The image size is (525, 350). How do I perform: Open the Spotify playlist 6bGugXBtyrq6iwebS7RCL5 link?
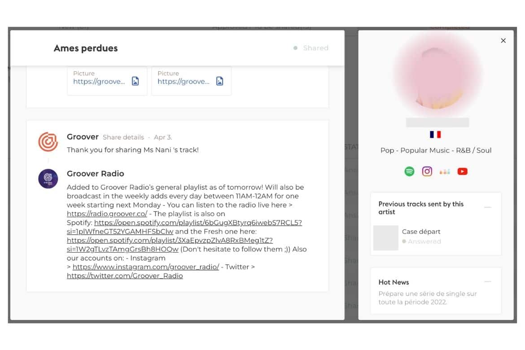point(184,227)
